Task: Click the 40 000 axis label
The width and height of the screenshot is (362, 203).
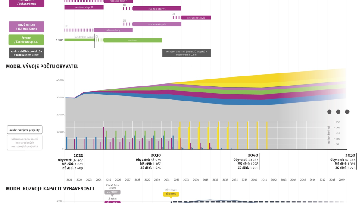Action: 60,80
